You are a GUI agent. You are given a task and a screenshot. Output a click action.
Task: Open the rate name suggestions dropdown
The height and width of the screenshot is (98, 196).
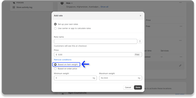pyautogui.click(x=140, y=41)
